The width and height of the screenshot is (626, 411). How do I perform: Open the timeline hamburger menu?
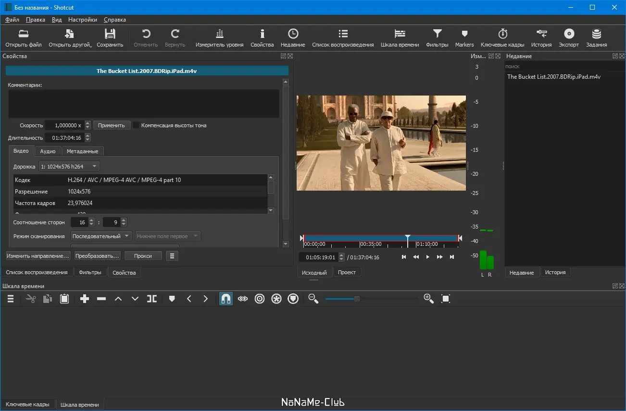click(11, 299)
